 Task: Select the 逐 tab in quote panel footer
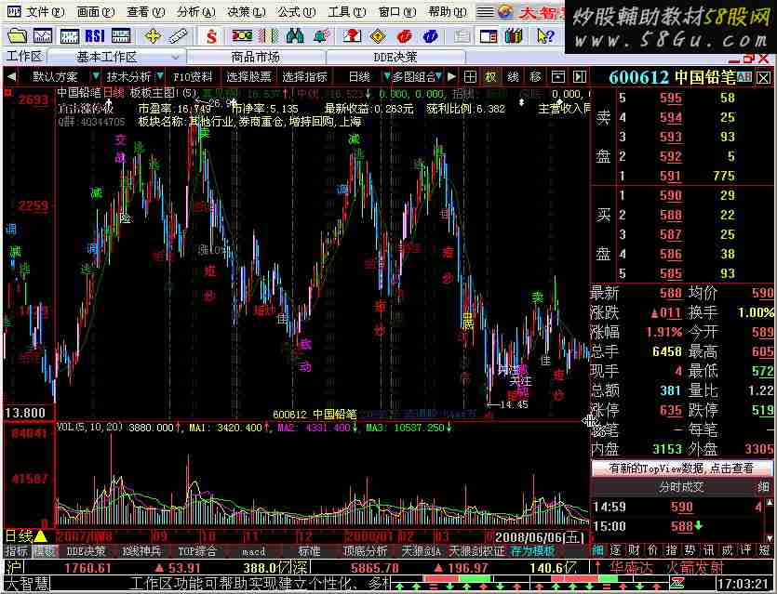(x=616, y=550)
